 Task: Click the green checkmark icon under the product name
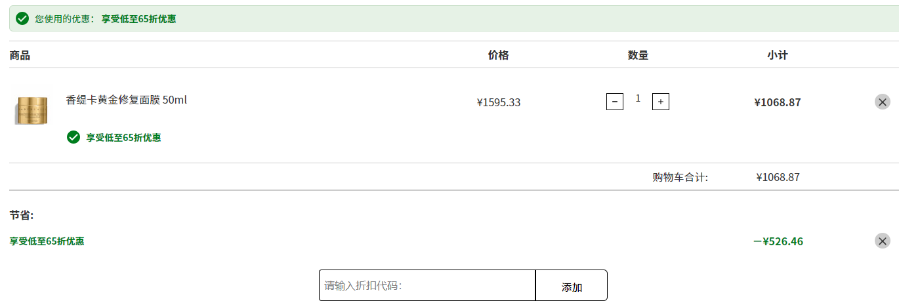coord(73,137)
